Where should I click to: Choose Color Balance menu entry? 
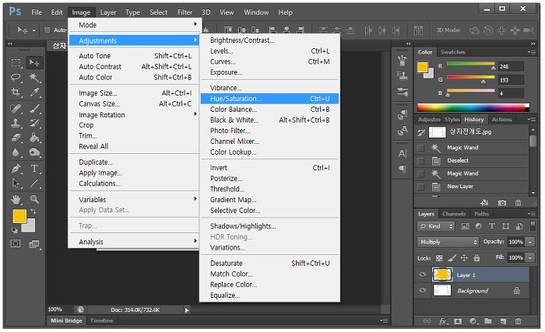coord(269,110)
